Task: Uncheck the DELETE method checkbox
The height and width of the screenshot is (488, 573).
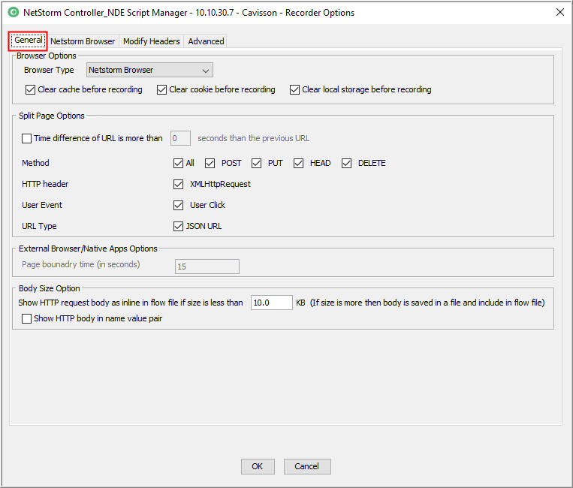Action: (x=346, y=163)
